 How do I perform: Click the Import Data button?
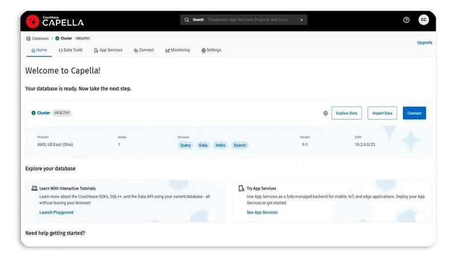coord(382,113)
